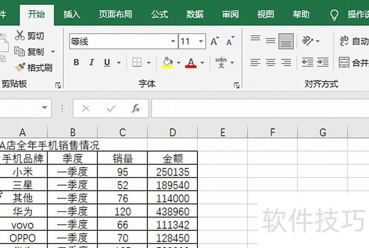Click the 销量 header cell

tap(122, 158)
